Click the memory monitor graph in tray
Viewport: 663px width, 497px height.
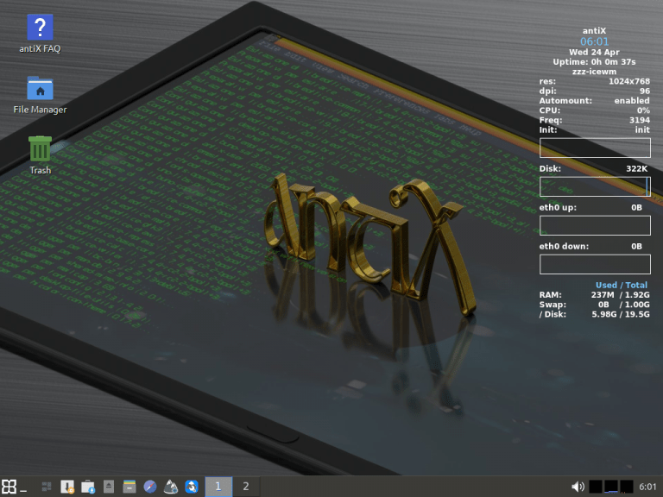[627, 487]
